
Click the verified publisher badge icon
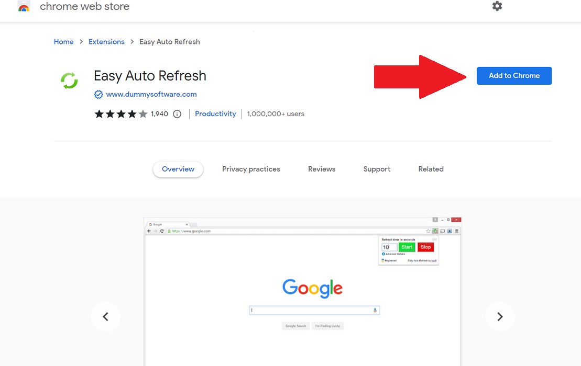(98, 94)
